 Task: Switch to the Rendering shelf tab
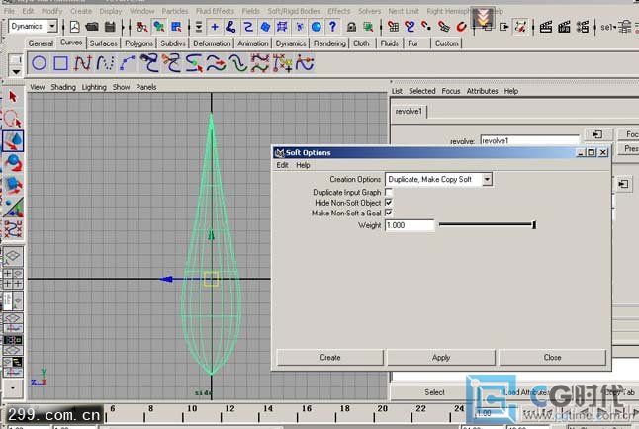(329, 43)
